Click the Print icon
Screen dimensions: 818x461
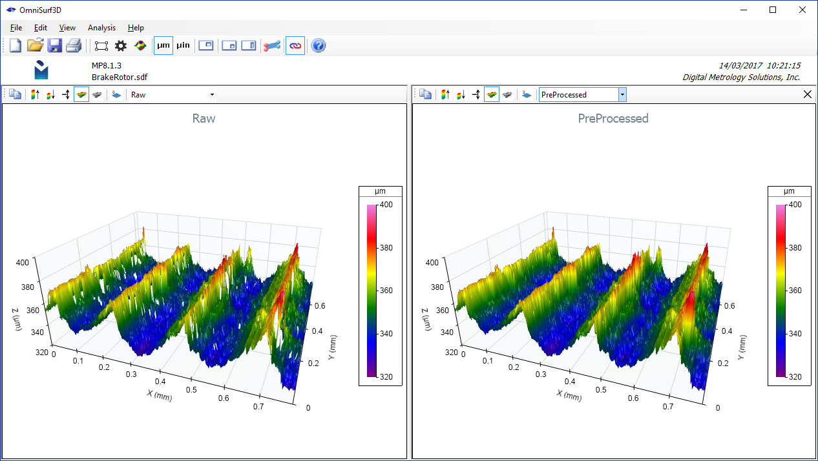tap(73, 45)
